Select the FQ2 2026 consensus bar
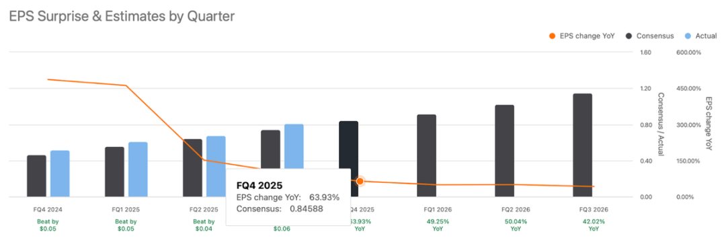Viewport: 726px width, 244px height. coord(504,151)
